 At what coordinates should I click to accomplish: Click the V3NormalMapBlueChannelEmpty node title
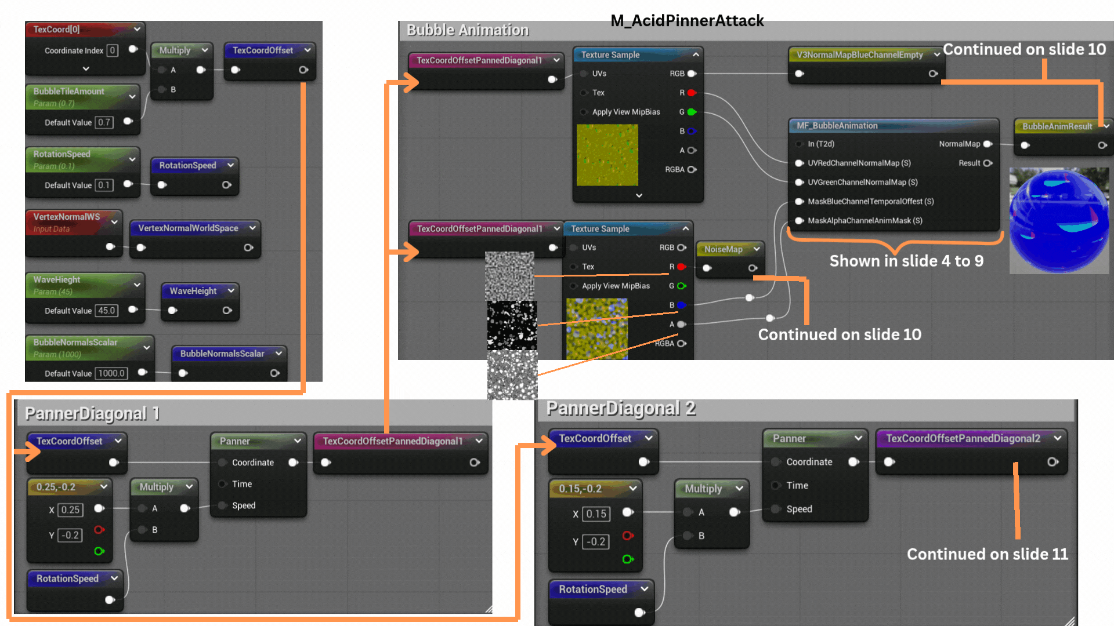click(x=859, y=55)
